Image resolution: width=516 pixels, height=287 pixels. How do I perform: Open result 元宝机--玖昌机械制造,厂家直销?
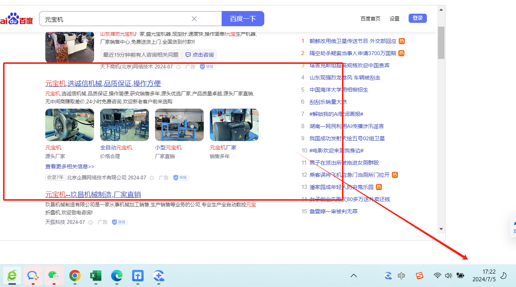93,195
